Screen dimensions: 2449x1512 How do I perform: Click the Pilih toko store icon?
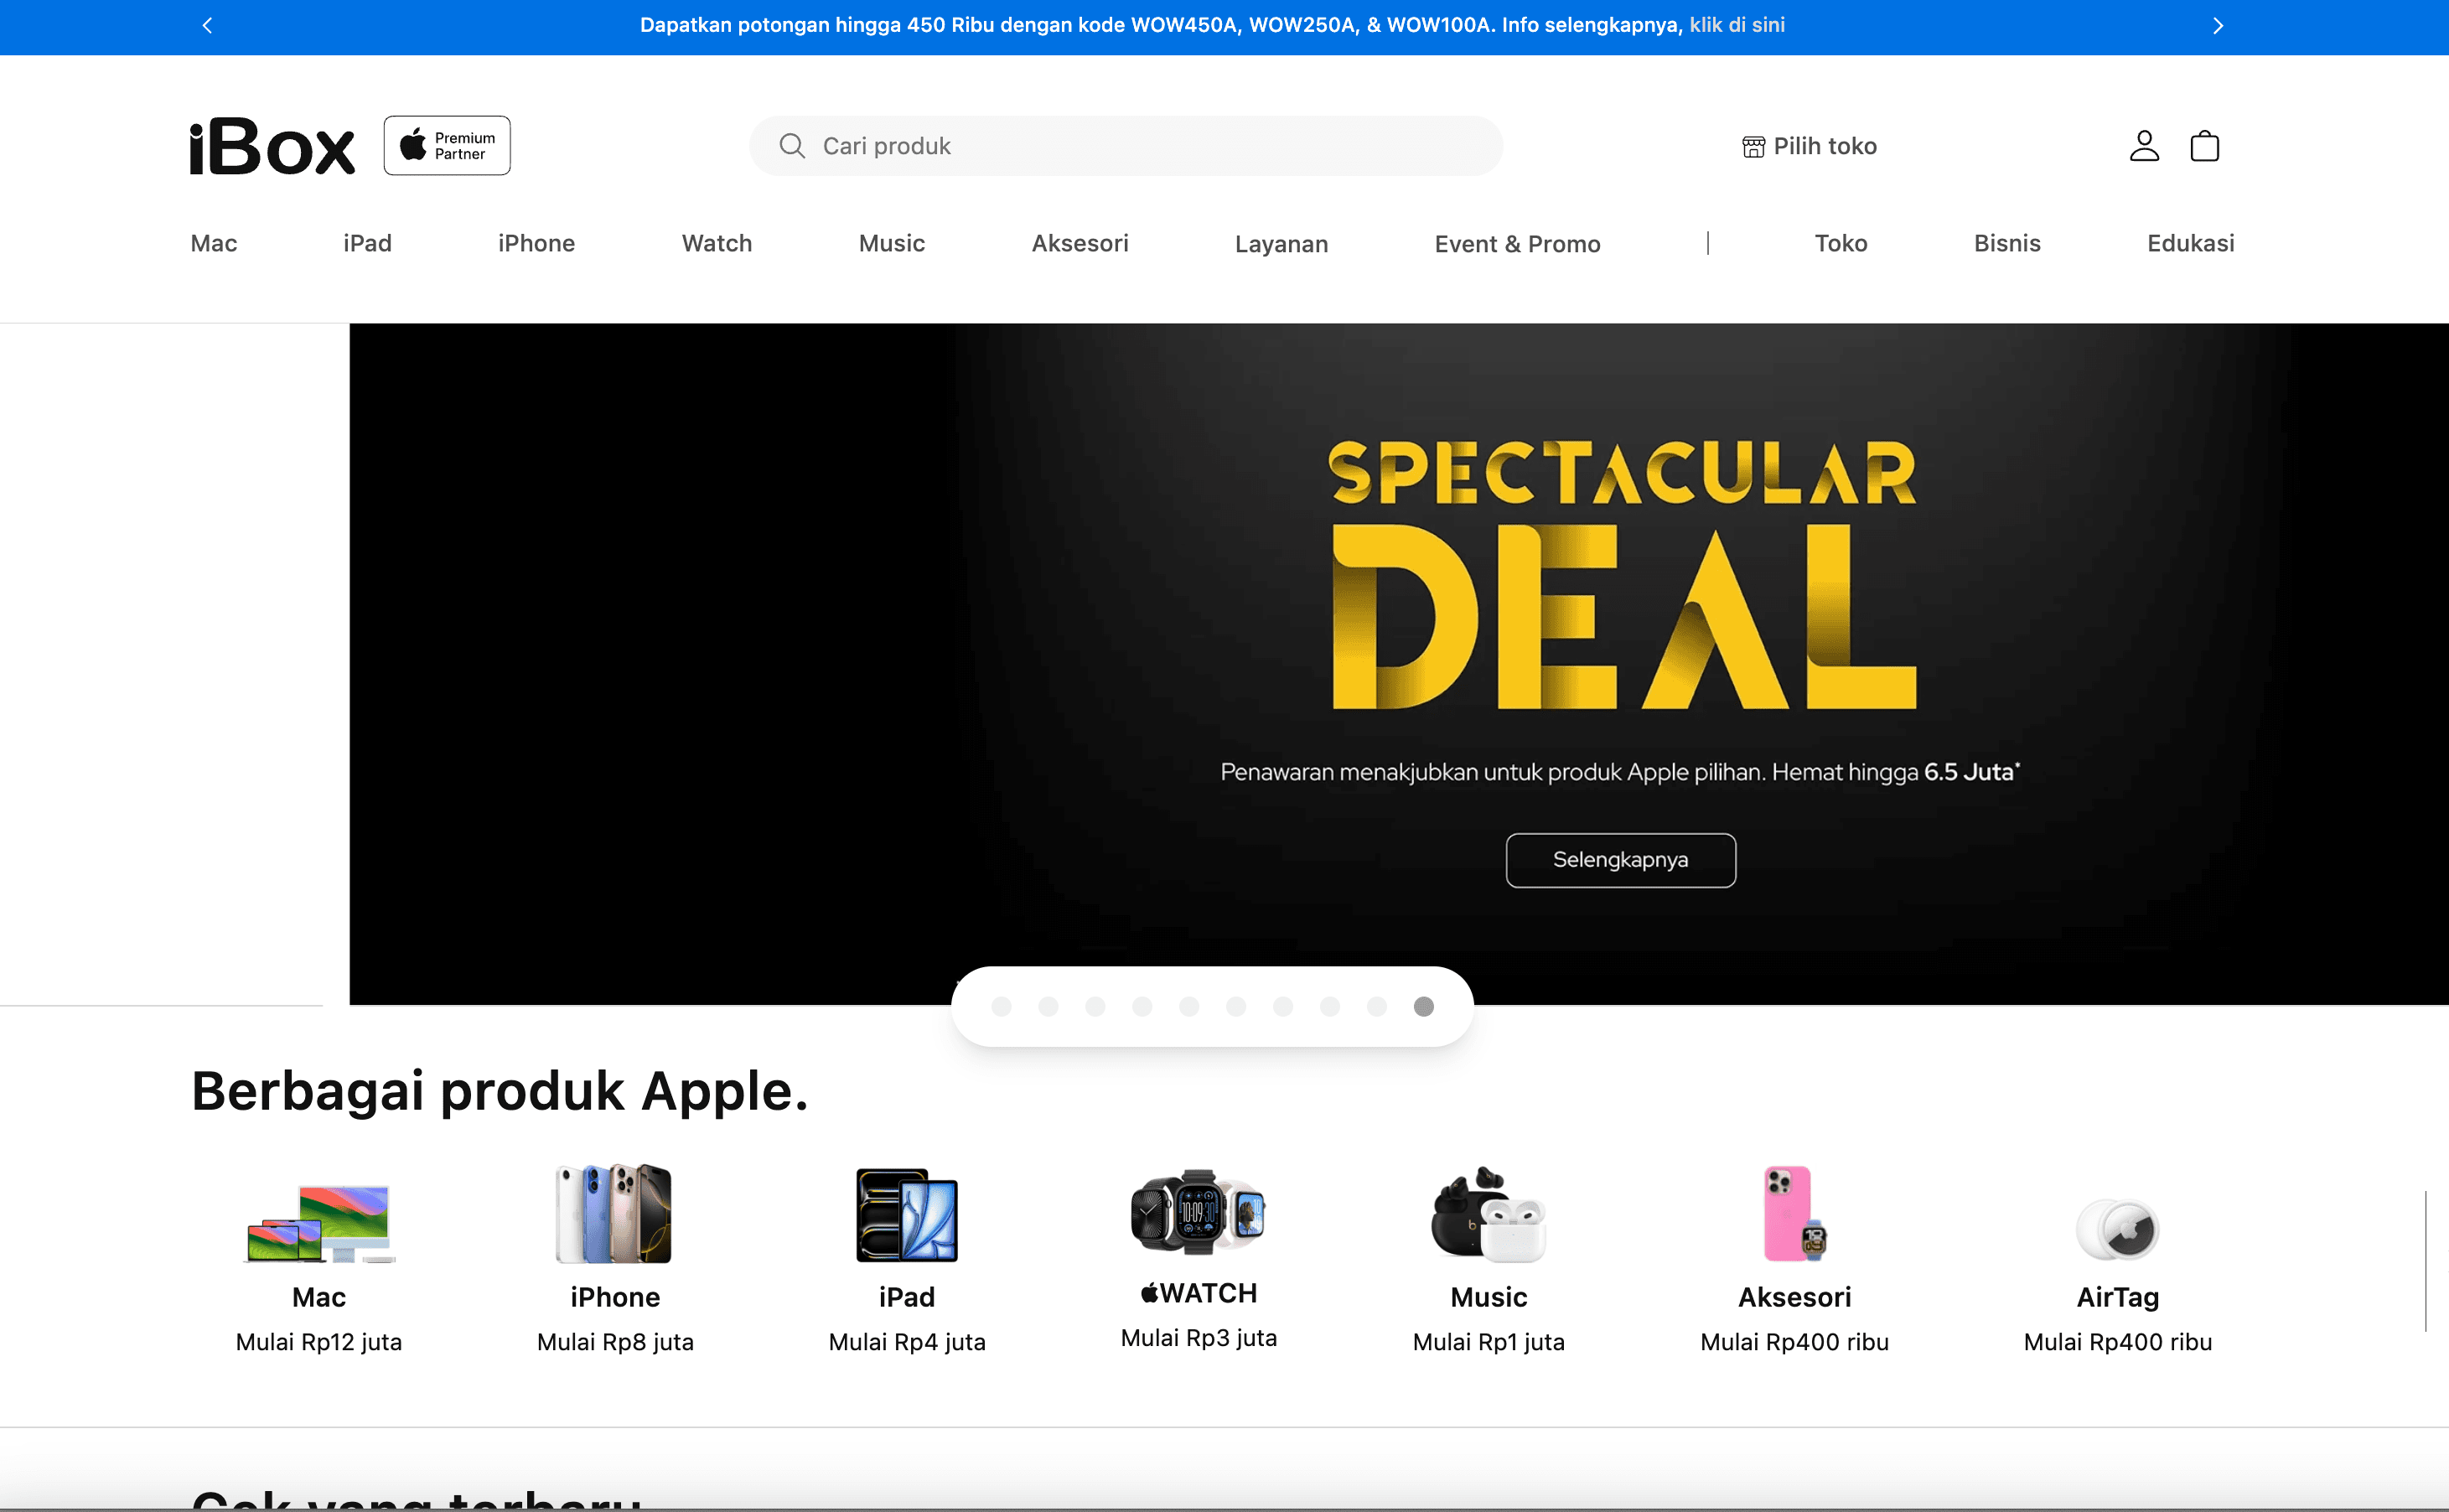1753,147
